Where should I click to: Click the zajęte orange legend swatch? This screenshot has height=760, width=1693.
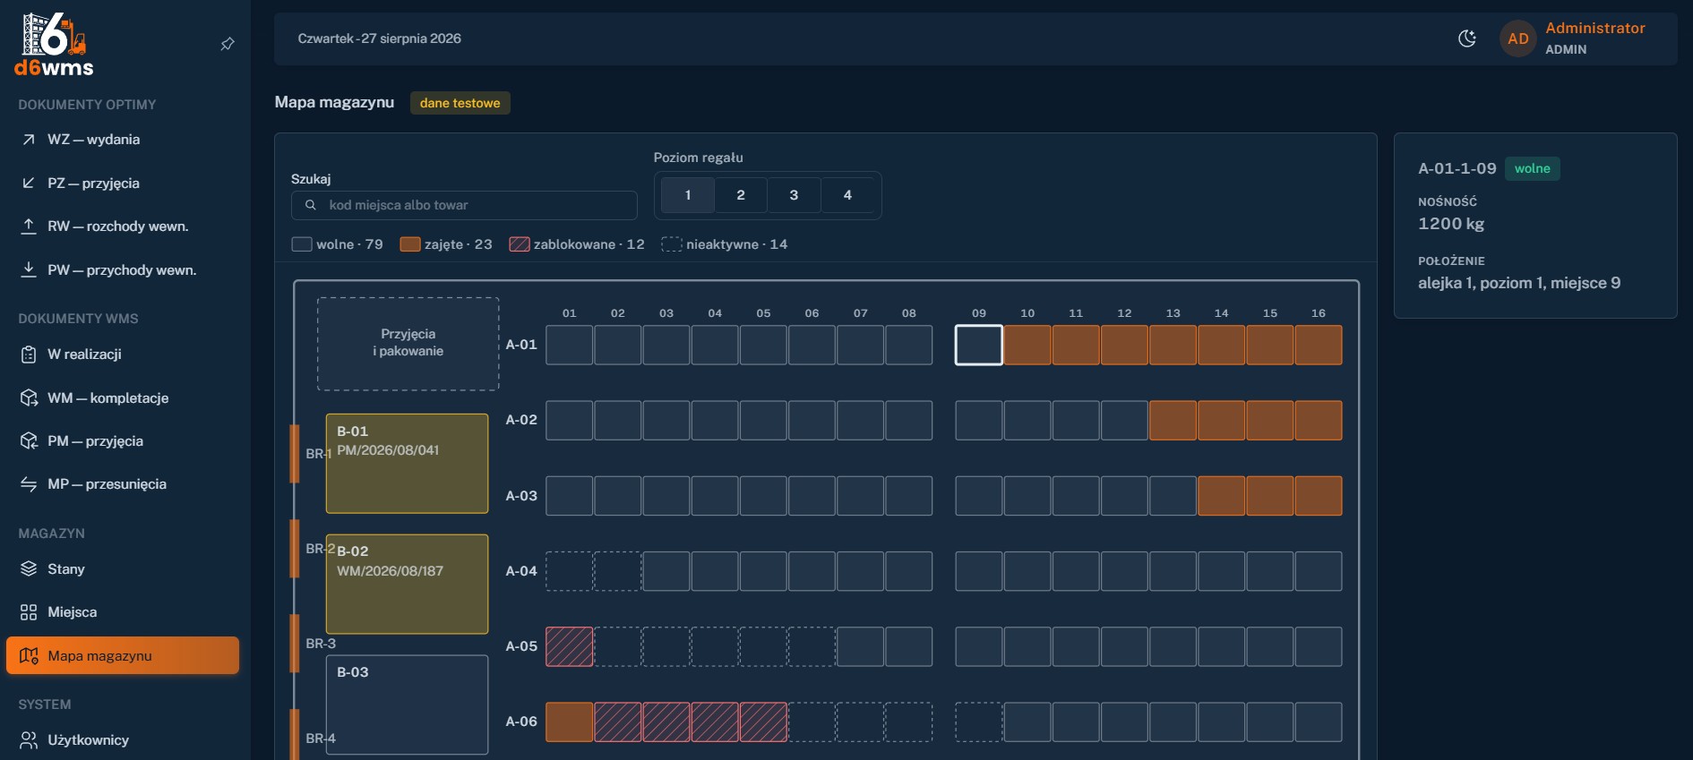click(410, 244)
